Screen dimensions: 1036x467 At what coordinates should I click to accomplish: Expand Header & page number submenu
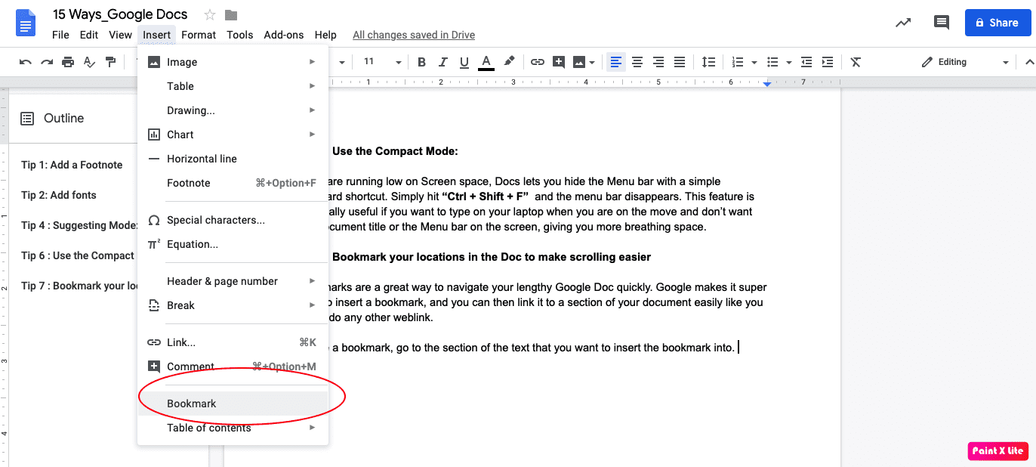point(233,281)
